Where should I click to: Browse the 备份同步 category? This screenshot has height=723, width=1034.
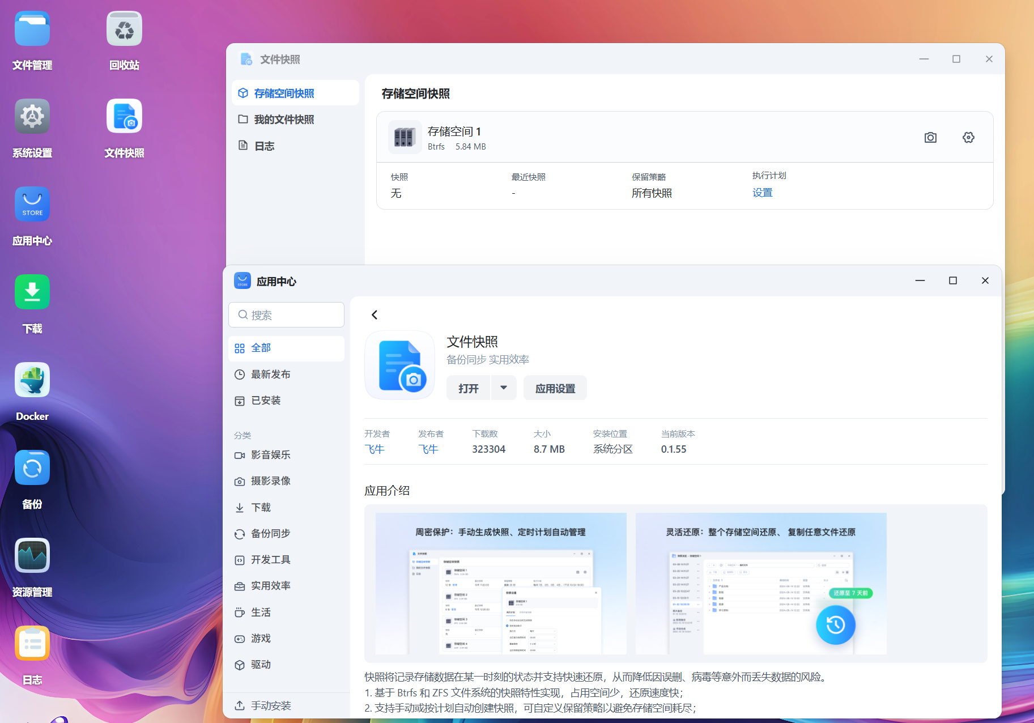(x=286, y=534)
